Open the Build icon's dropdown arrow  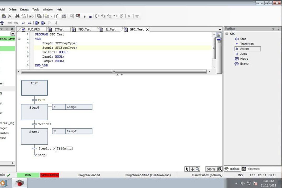pyautogui.click(x=51, y=16)
